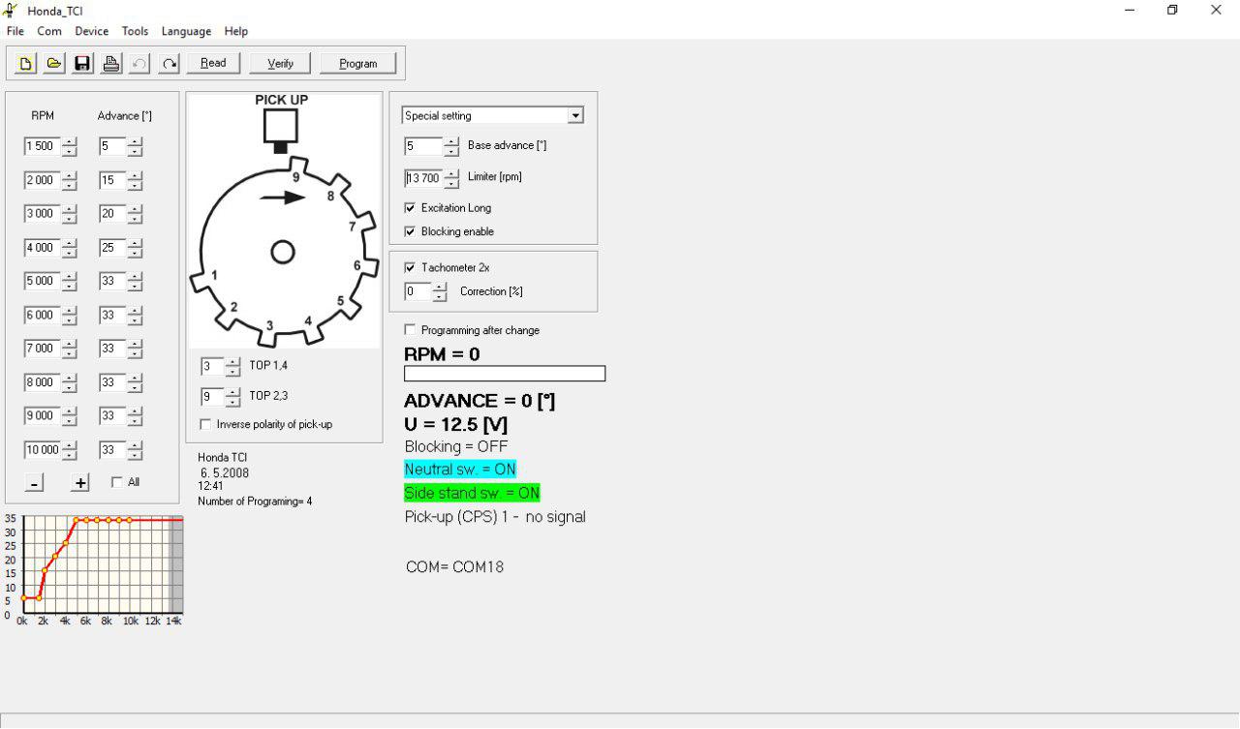This screenshot has height=729, width=1240.
Task: Click the plus button below RPM table
Action: click(80, 482)
